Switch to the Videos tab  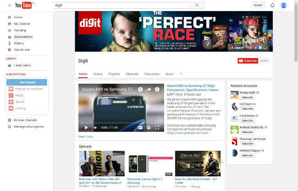98,74
